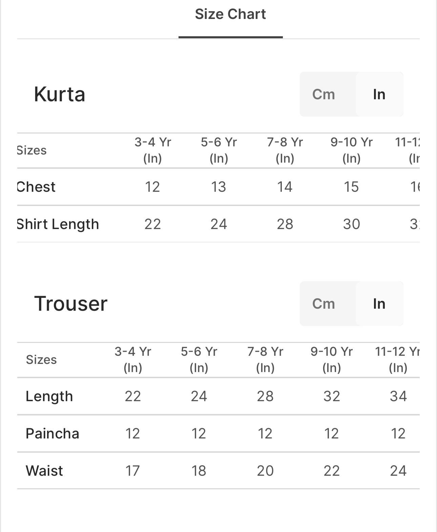This screenshot has height=532, width=437.
Task: Select Kurta 9-10 Yr size column header
Action: (351, 150)
